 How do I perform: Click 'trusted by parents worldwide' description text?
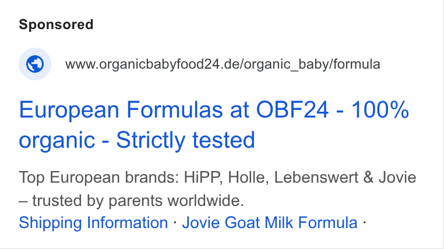coord(138,201)
